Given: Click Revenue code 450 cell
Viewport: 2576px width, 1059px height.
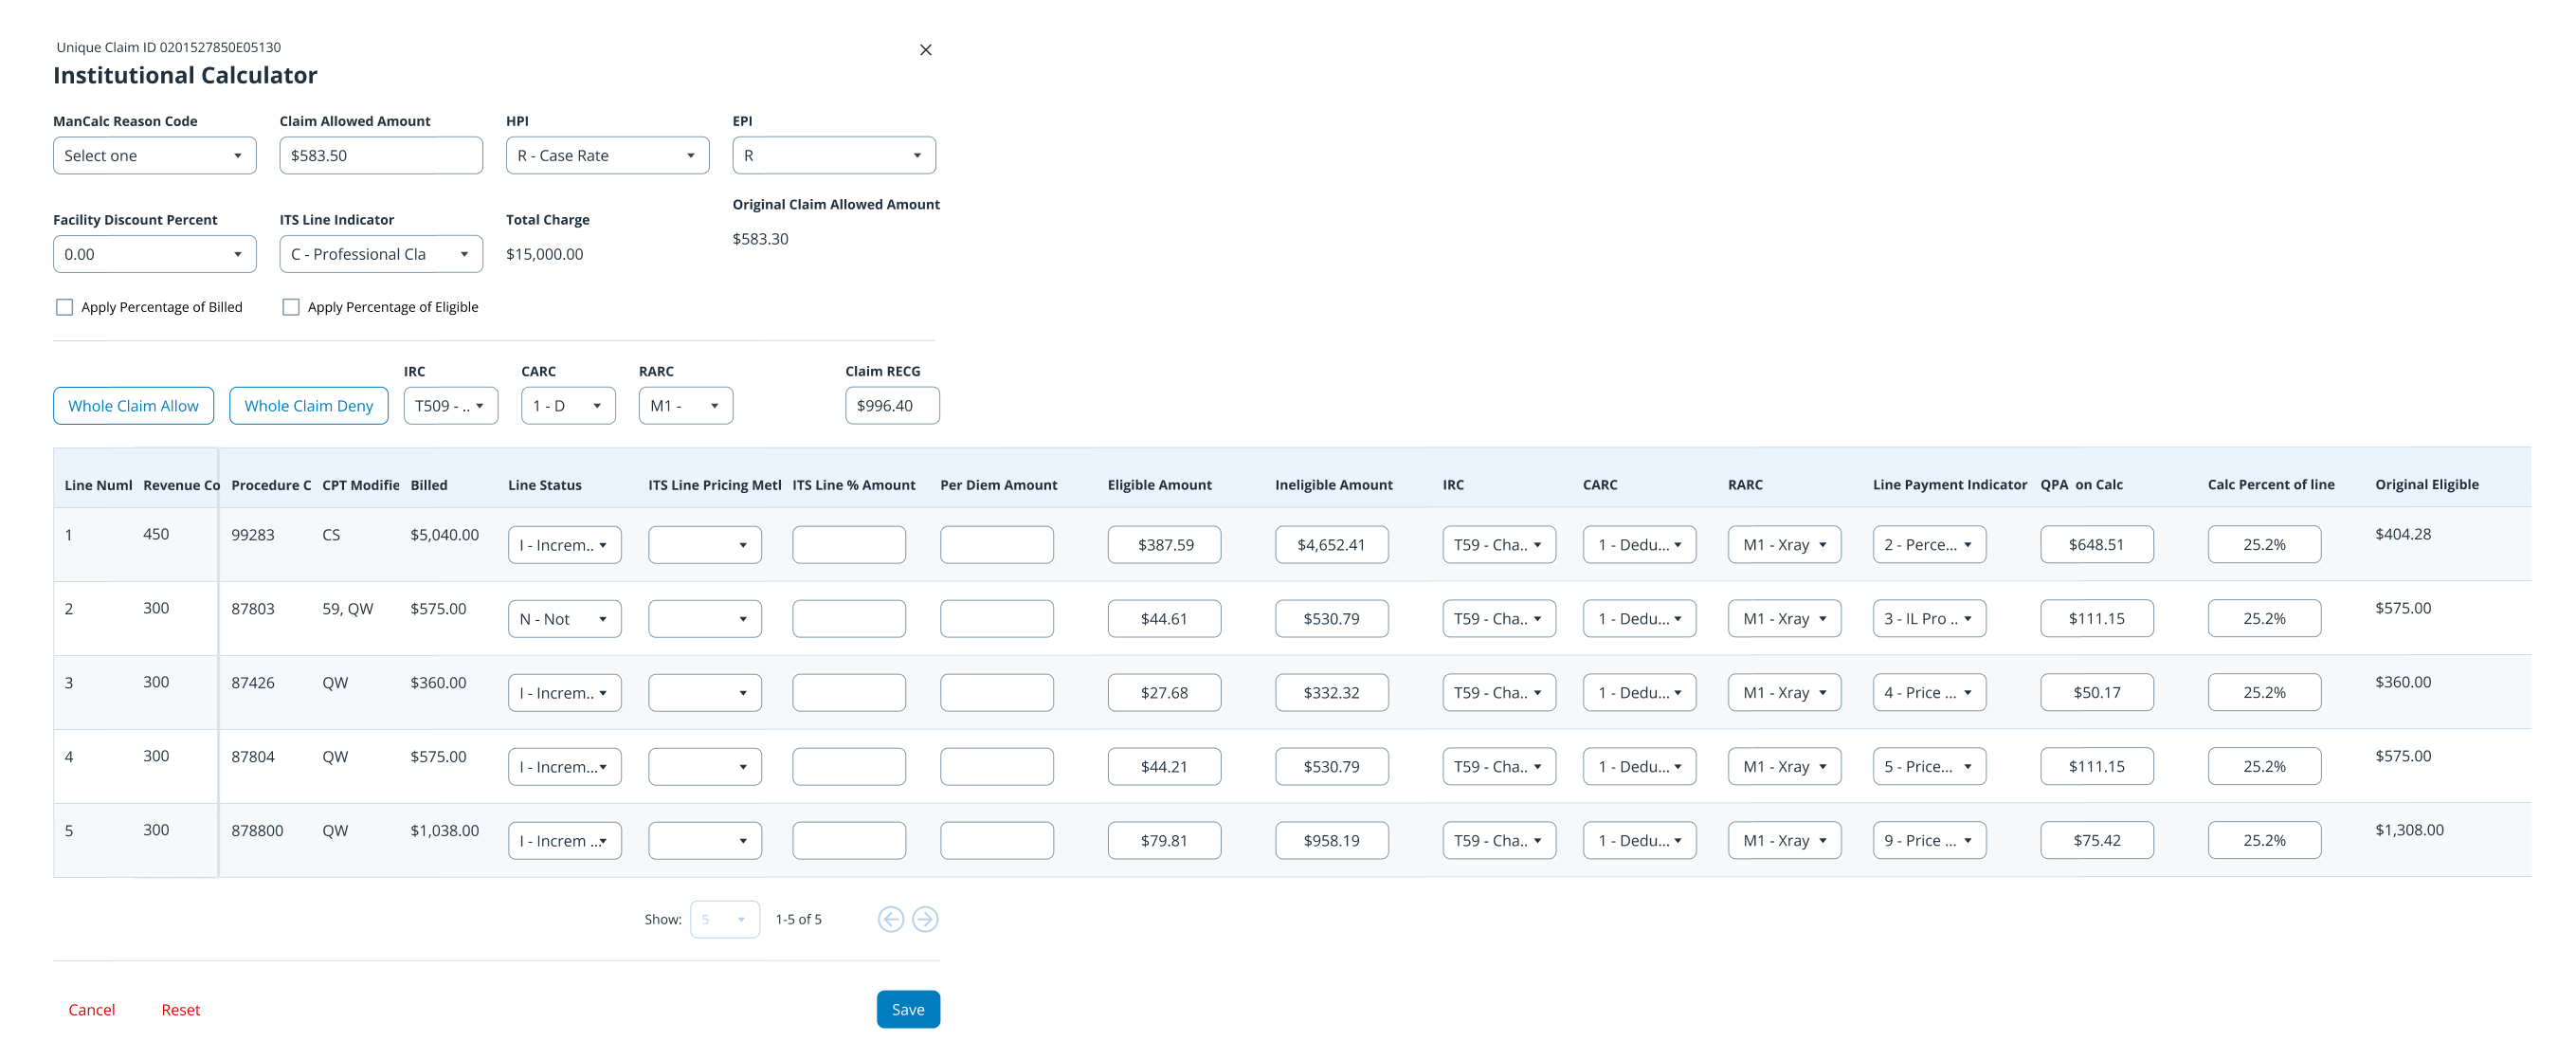Looking at the screenshot, I should (x=156, y=535).
